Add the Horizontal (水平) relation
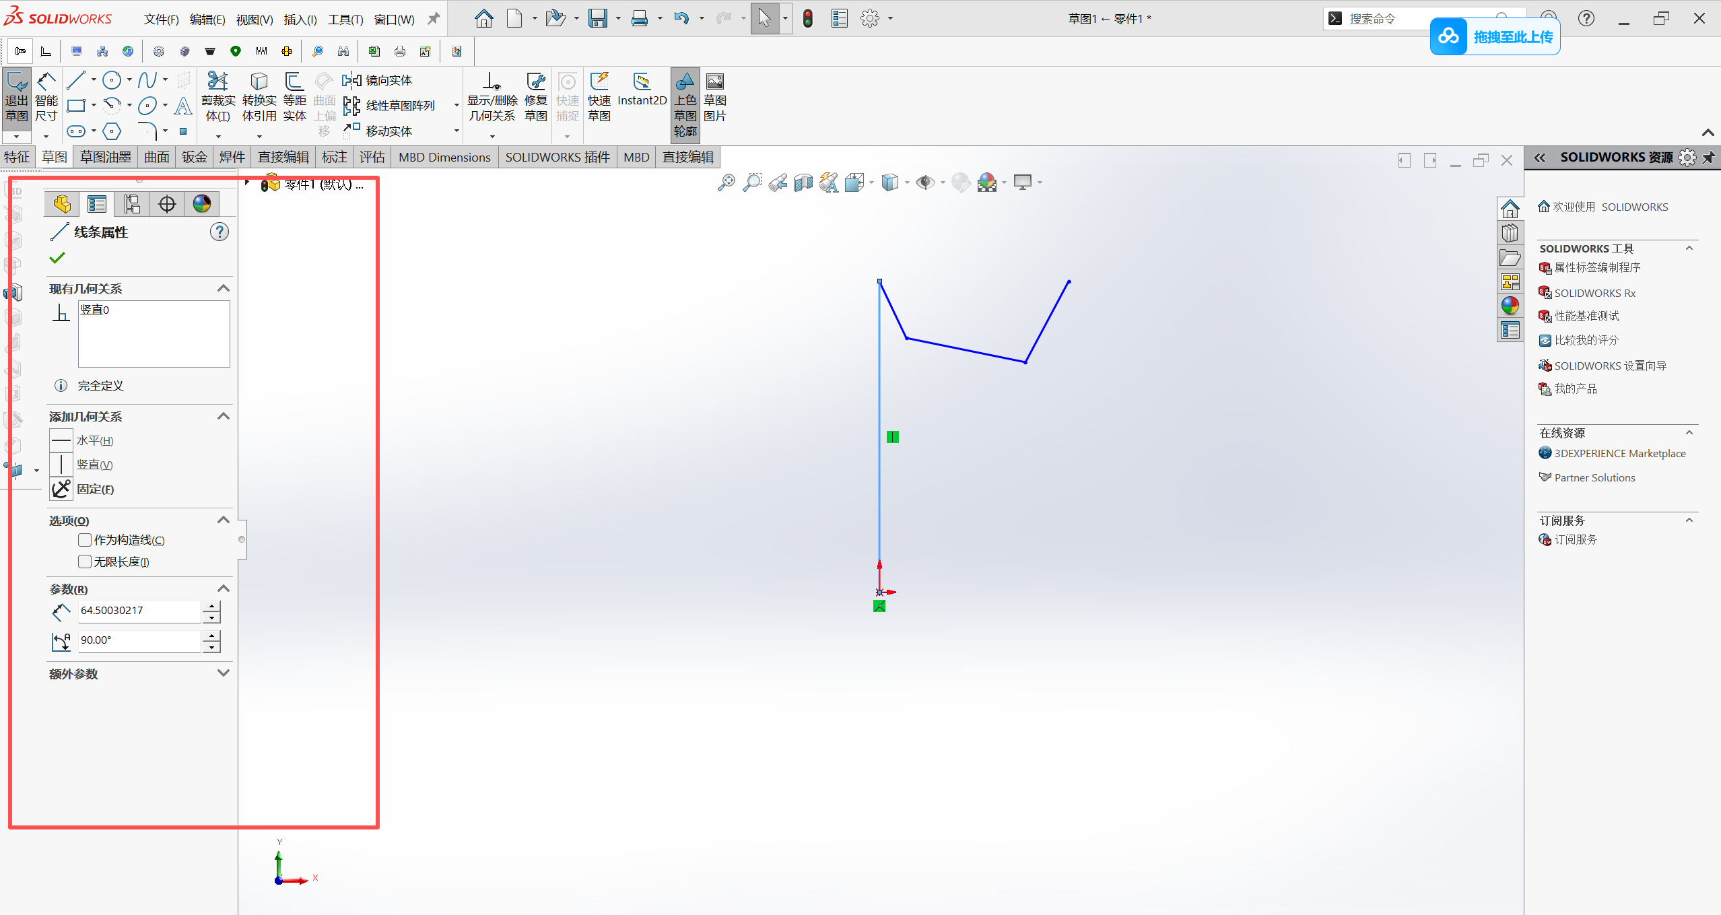The width and height of the screenshot is (1721, 915). click(61, 440)
